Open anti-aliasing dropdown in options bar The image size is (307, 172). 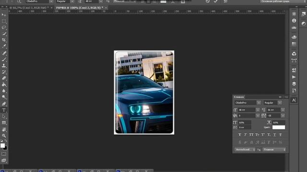click(125, 1)
